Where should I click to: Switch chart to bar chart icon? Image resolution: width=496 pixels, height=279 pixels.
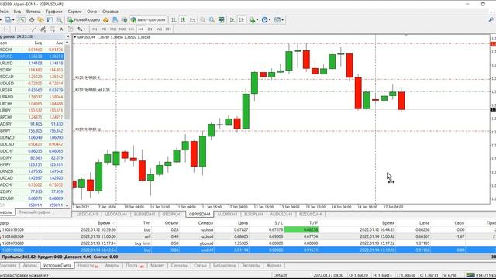[174, 20]
